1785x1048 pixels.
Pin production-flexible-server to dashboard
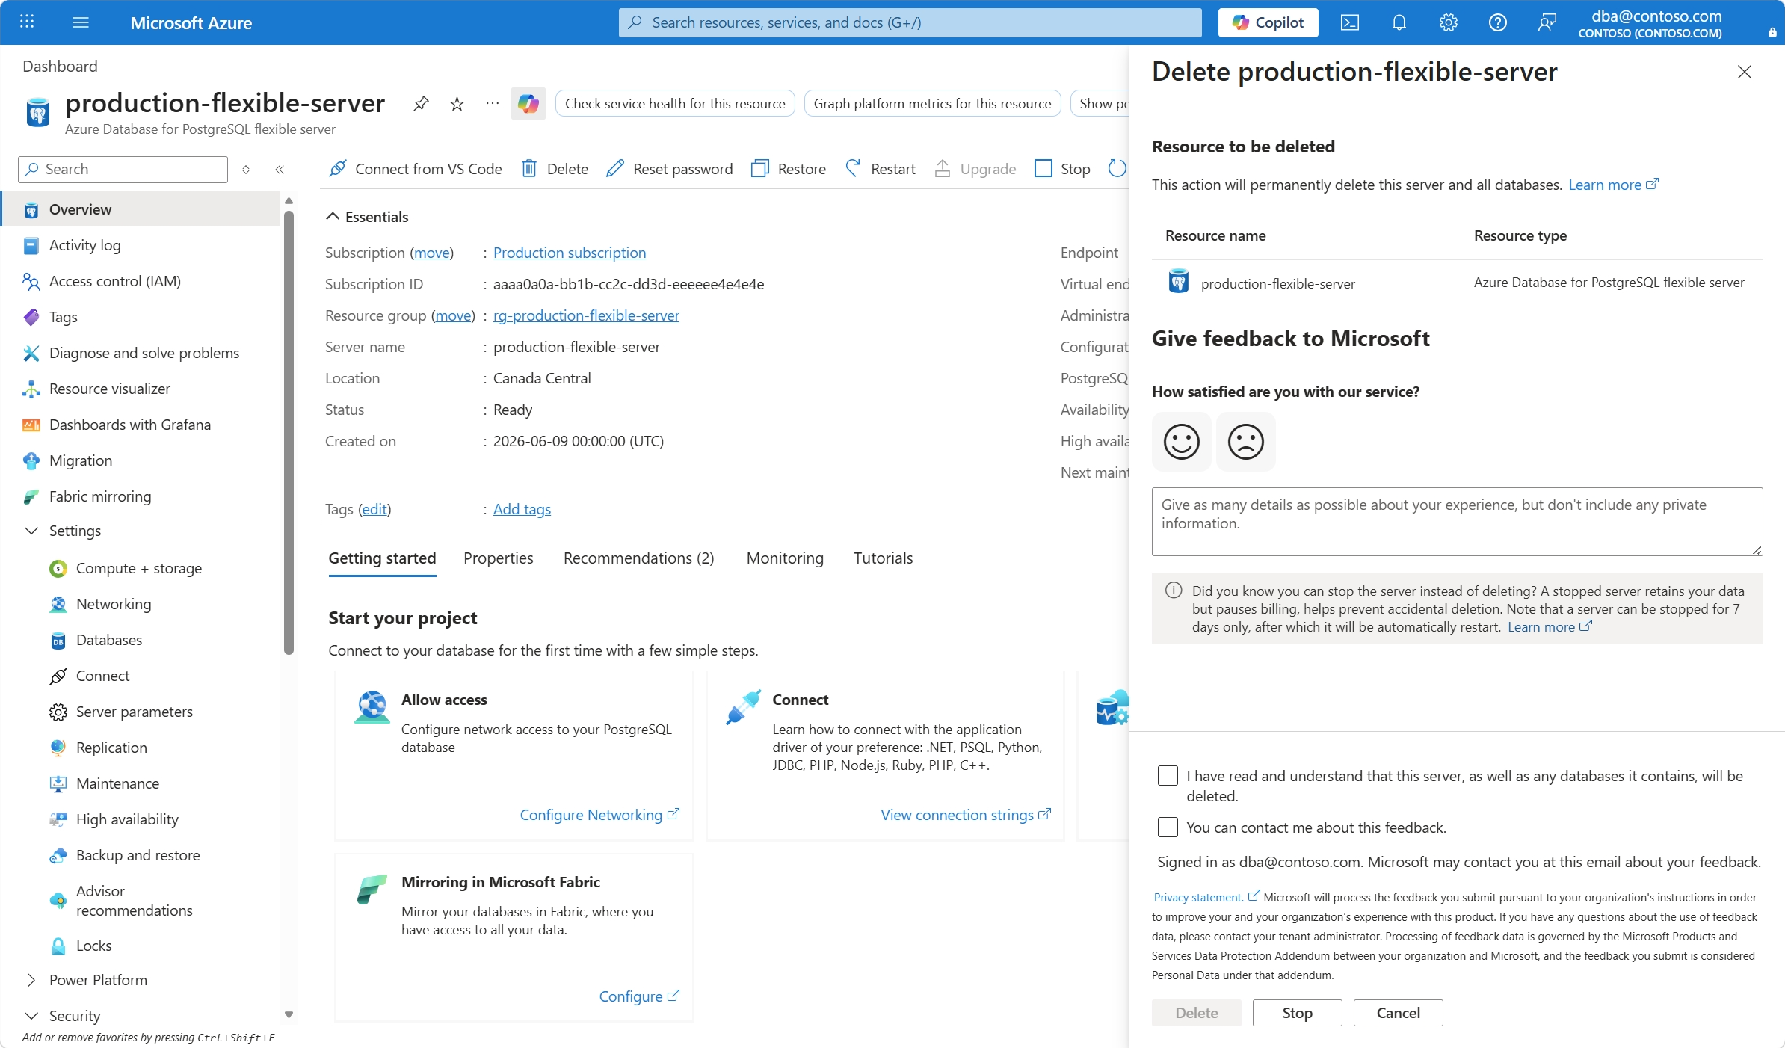(421, 103)
